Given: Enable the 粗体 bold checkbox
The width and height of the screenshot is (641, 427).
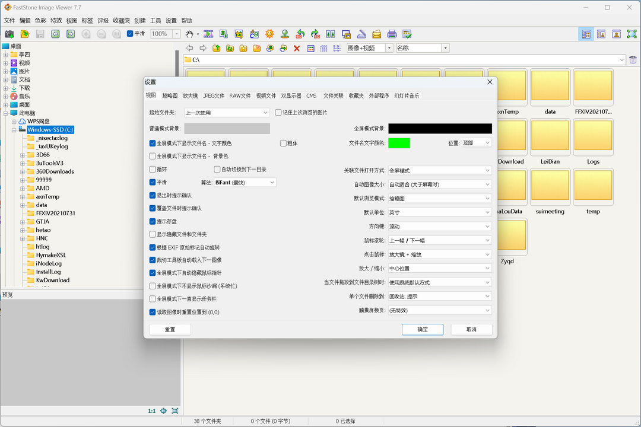Looking at the screenshot, I should [x=283, y=143].
